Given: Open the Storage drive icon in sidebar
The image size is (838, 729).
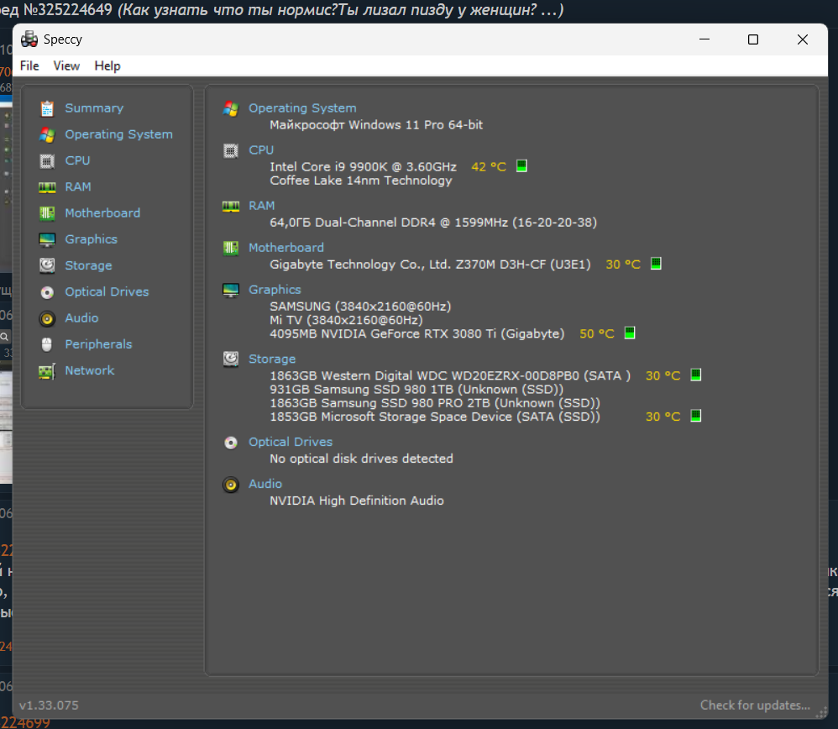Looking at the screenshot, I should pos(48,265).
